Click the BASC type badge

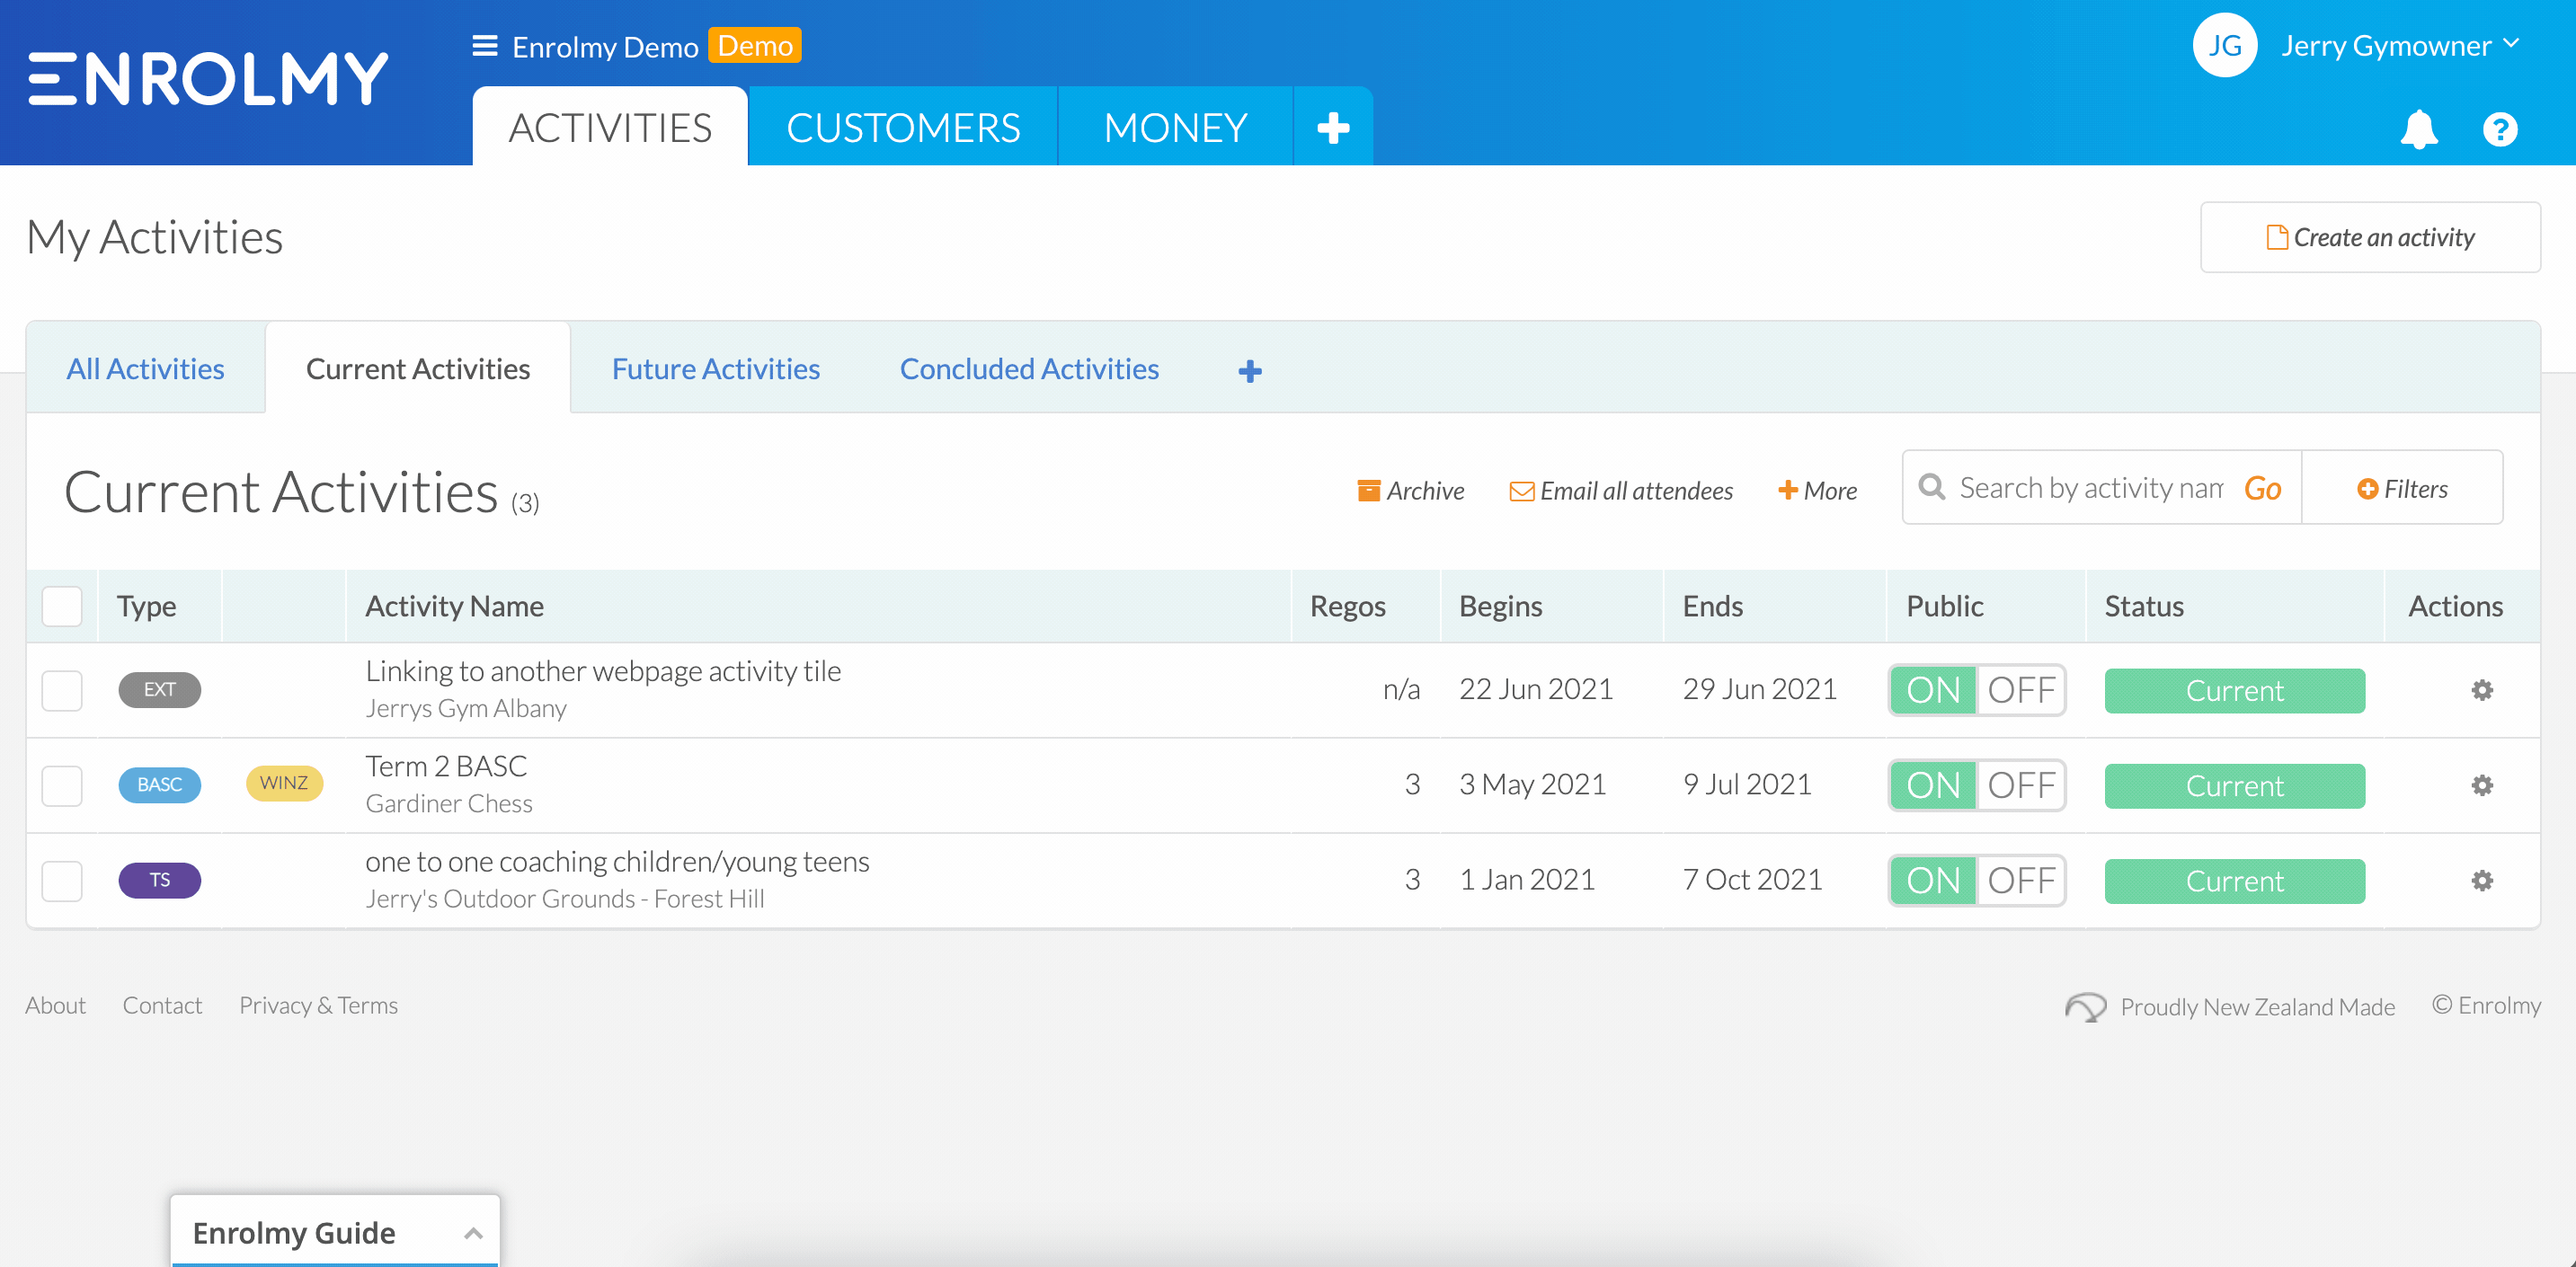(160, 784)
